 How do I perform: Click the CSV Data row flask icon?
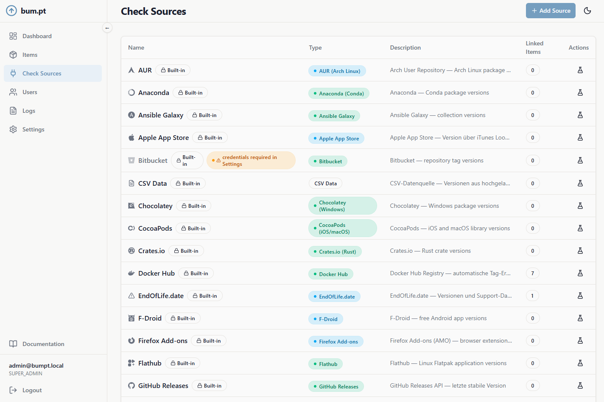(x=580, y=183)
